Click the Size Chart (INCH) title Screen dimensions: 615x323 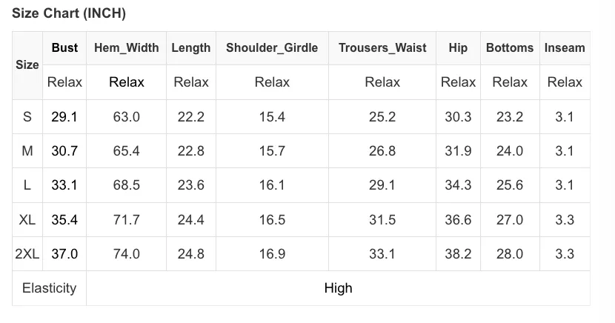coord(69,13)
